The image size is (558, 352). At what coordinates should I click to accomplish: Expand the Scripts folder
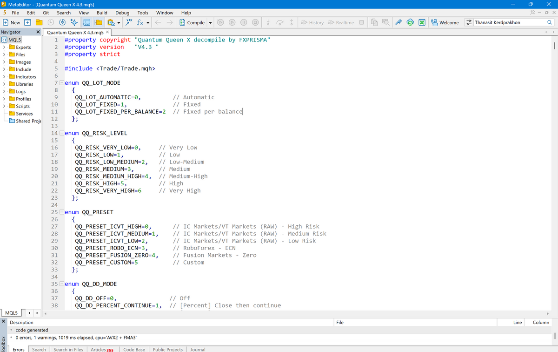pos(4,106)
